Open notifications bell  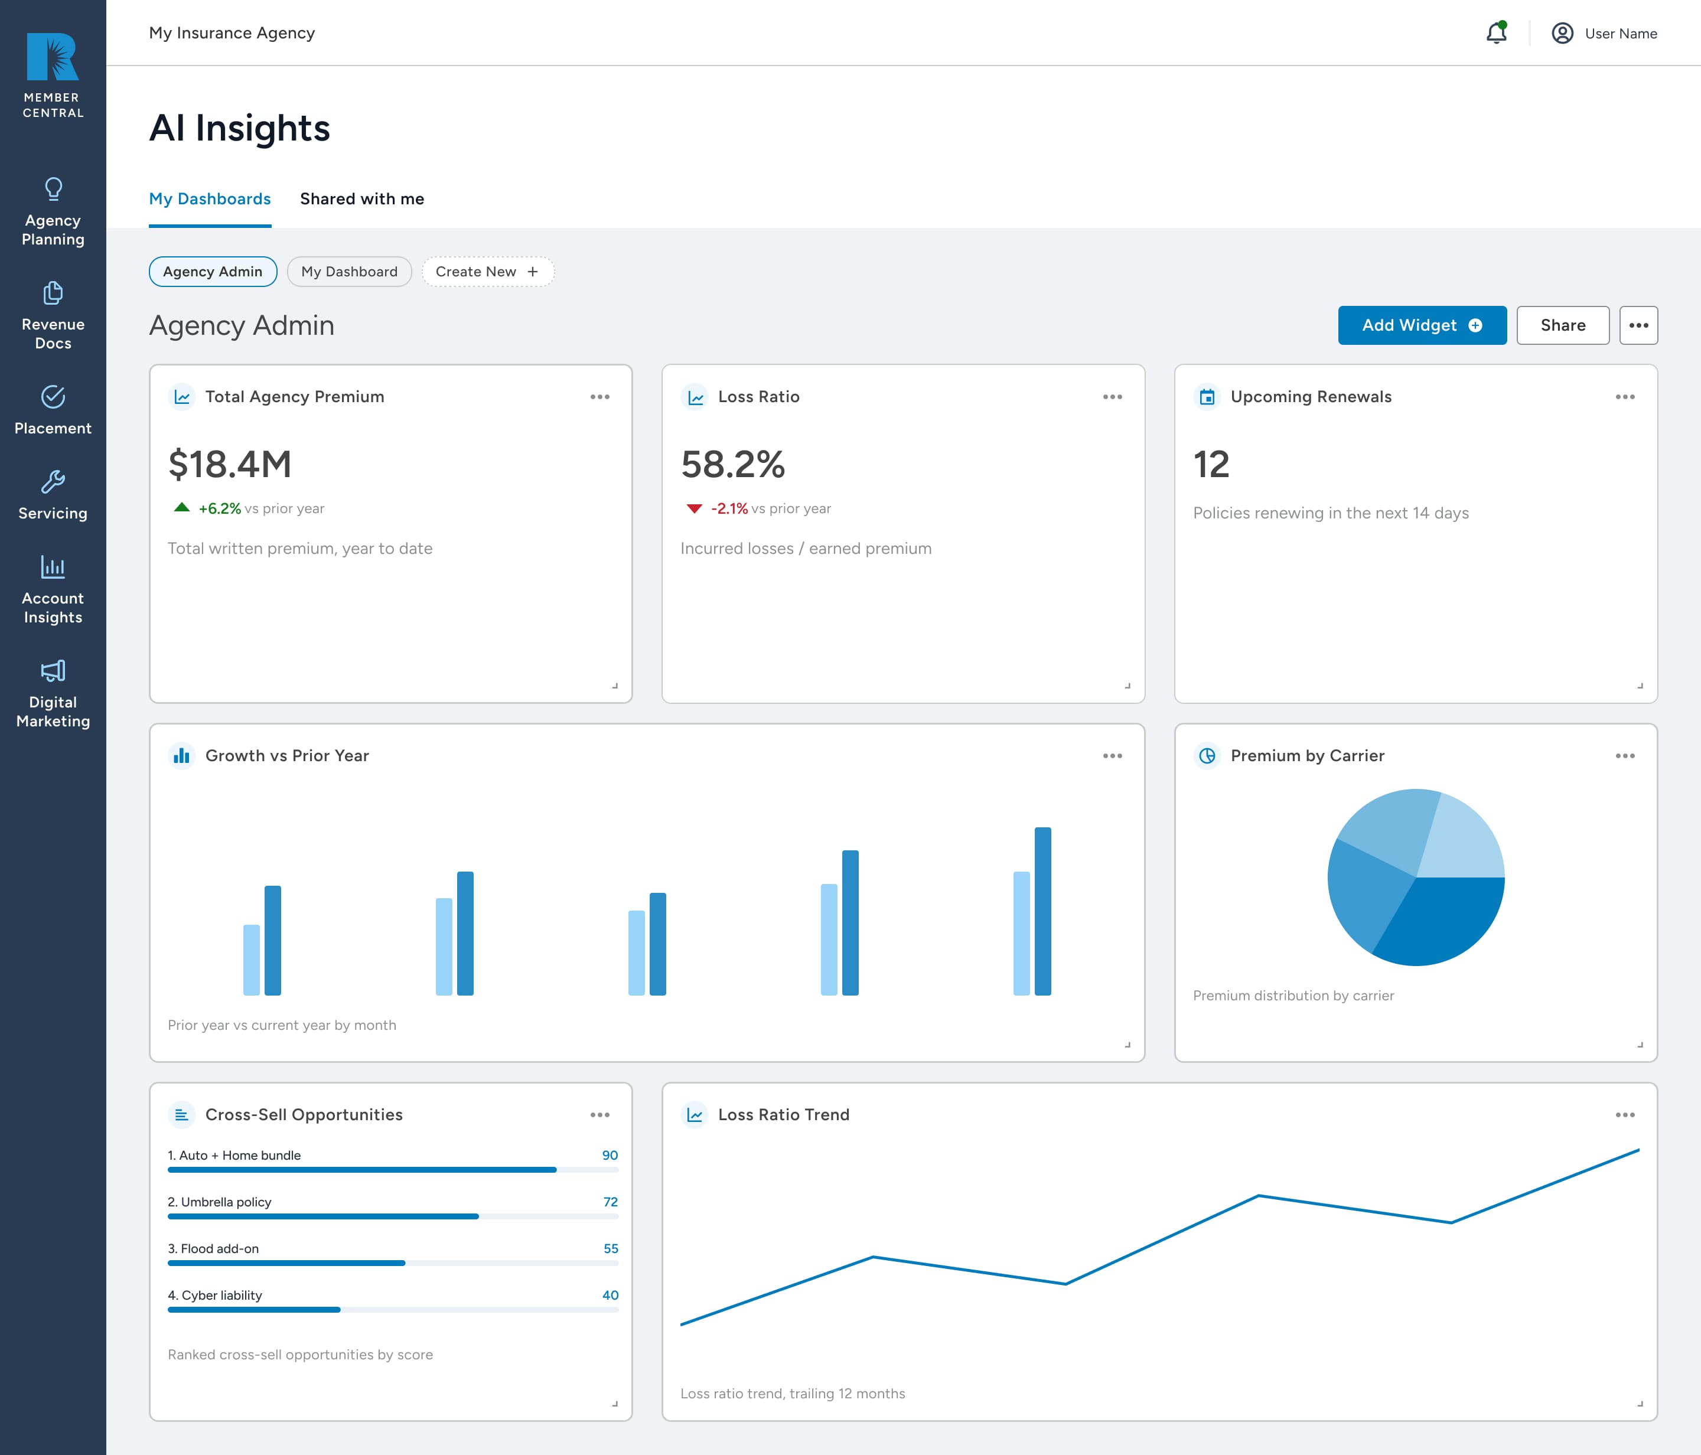(x=1497, y=33)
